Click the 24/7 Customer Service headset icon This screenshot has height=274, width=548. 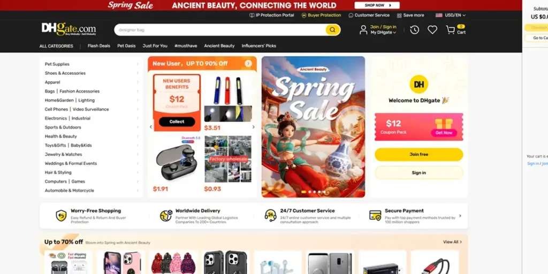[x=270, y=215]
